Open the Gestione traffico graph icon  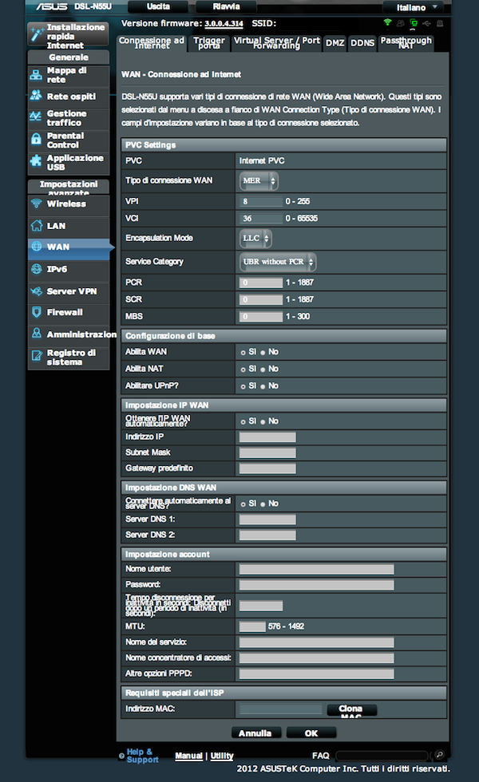[x=35, y=117]
